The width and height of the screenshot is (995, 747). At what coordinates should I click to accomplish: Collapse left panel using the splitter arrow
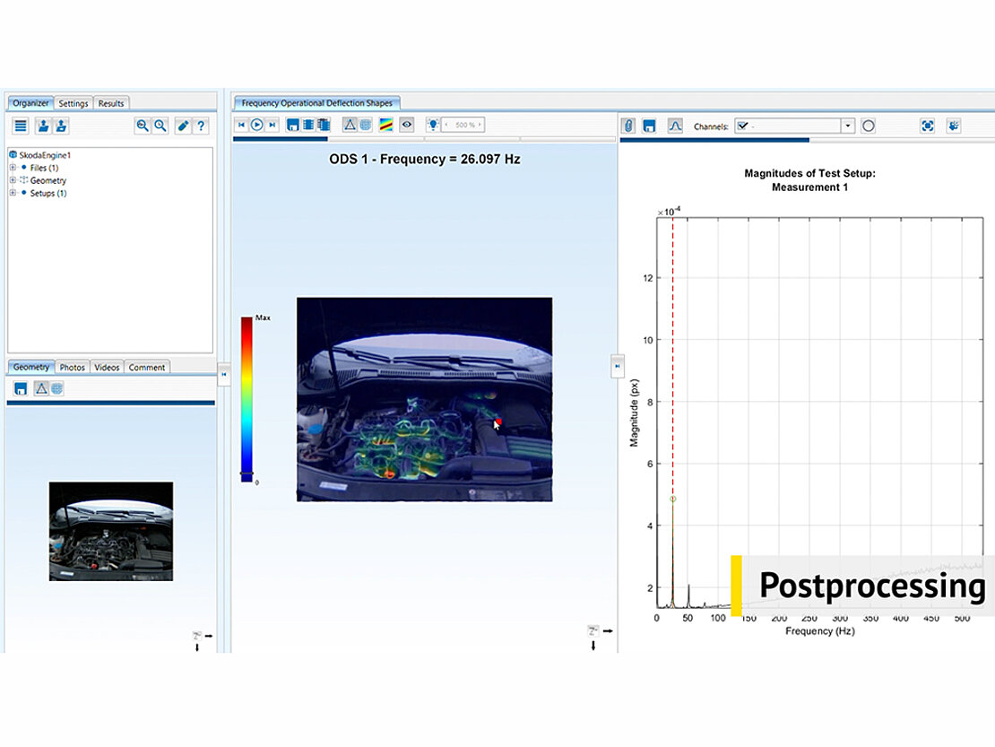pyautogui.click(x=224, y=375)
